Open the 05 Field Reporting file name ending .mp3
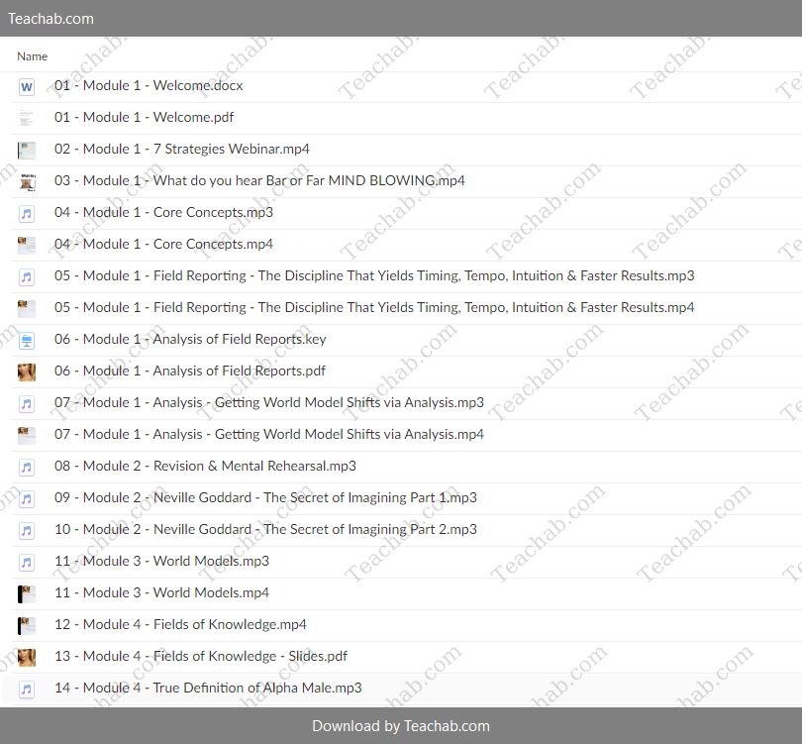 [374, 275]
